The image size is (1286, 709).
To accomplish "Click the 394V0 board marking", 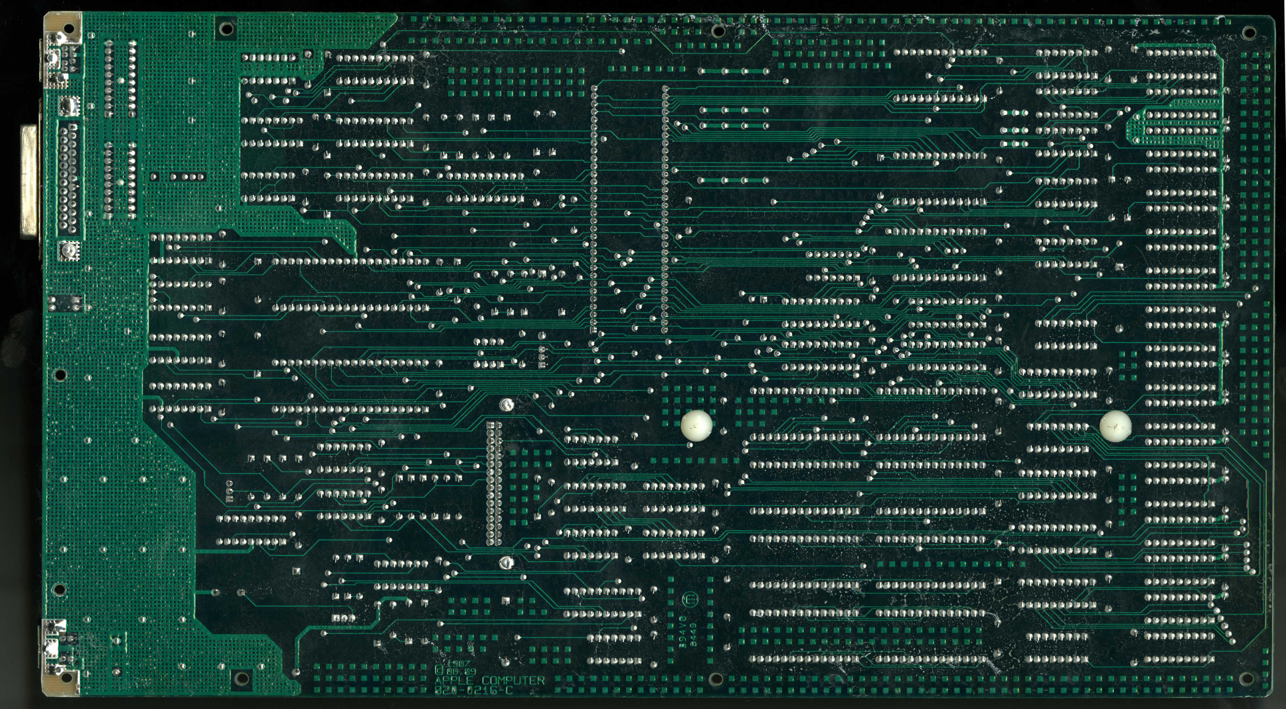I will (683, 633).
